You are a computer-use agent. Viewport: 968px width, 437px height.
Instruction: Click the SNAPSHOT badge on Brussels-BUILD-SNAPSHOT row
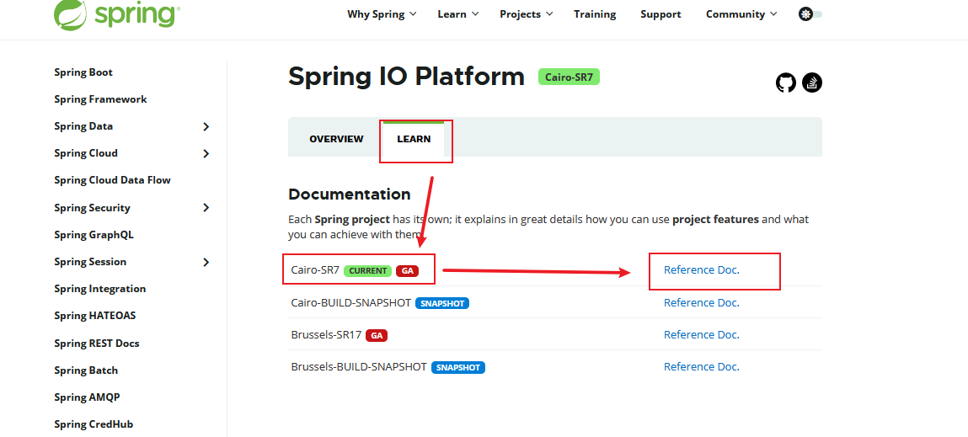point(458,367)
